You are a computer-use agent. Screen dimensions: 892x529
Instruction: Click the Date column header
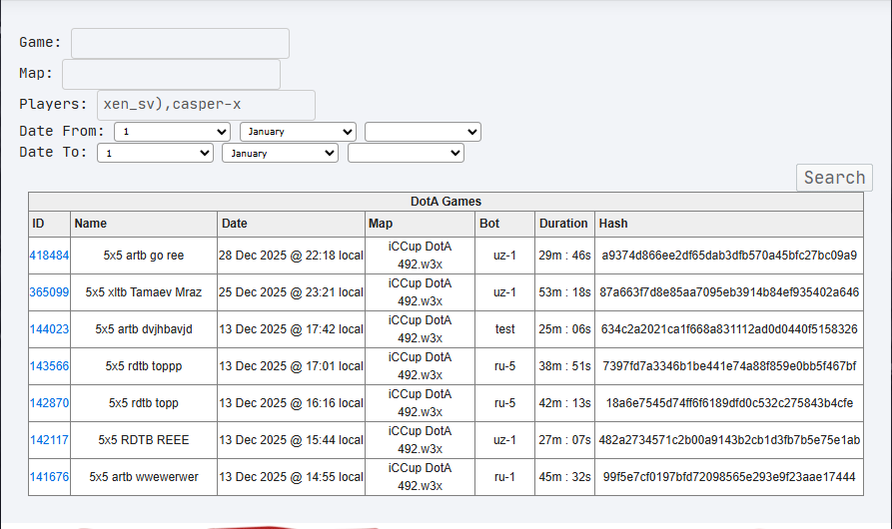click(292, 224)
